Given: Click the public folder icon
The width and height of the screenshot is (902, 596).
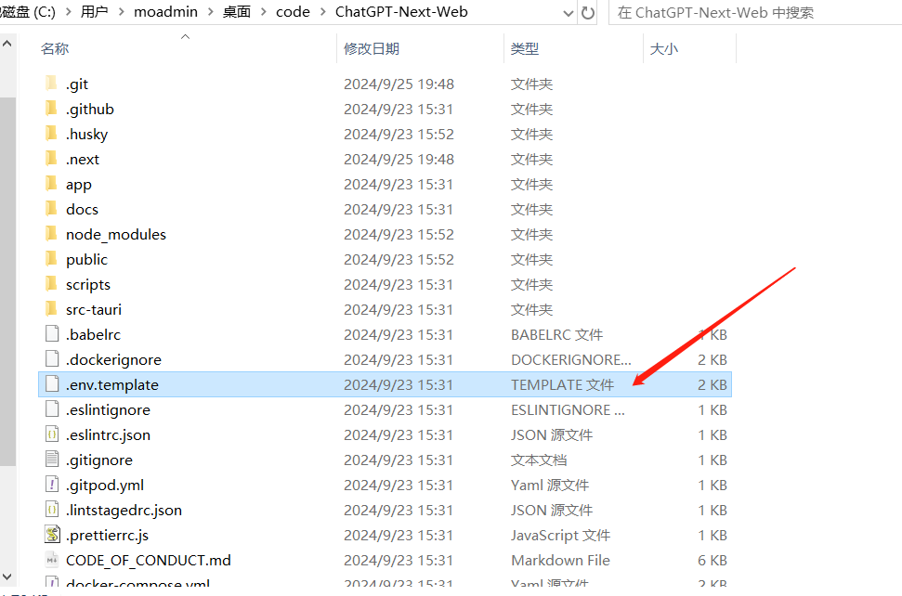Looking at the screenshot, I should [x=52, y=259].
